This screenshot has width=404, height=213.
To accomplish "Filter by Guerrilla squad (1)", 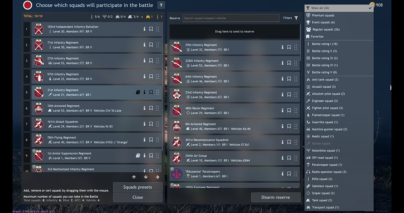I will point(339,122).
